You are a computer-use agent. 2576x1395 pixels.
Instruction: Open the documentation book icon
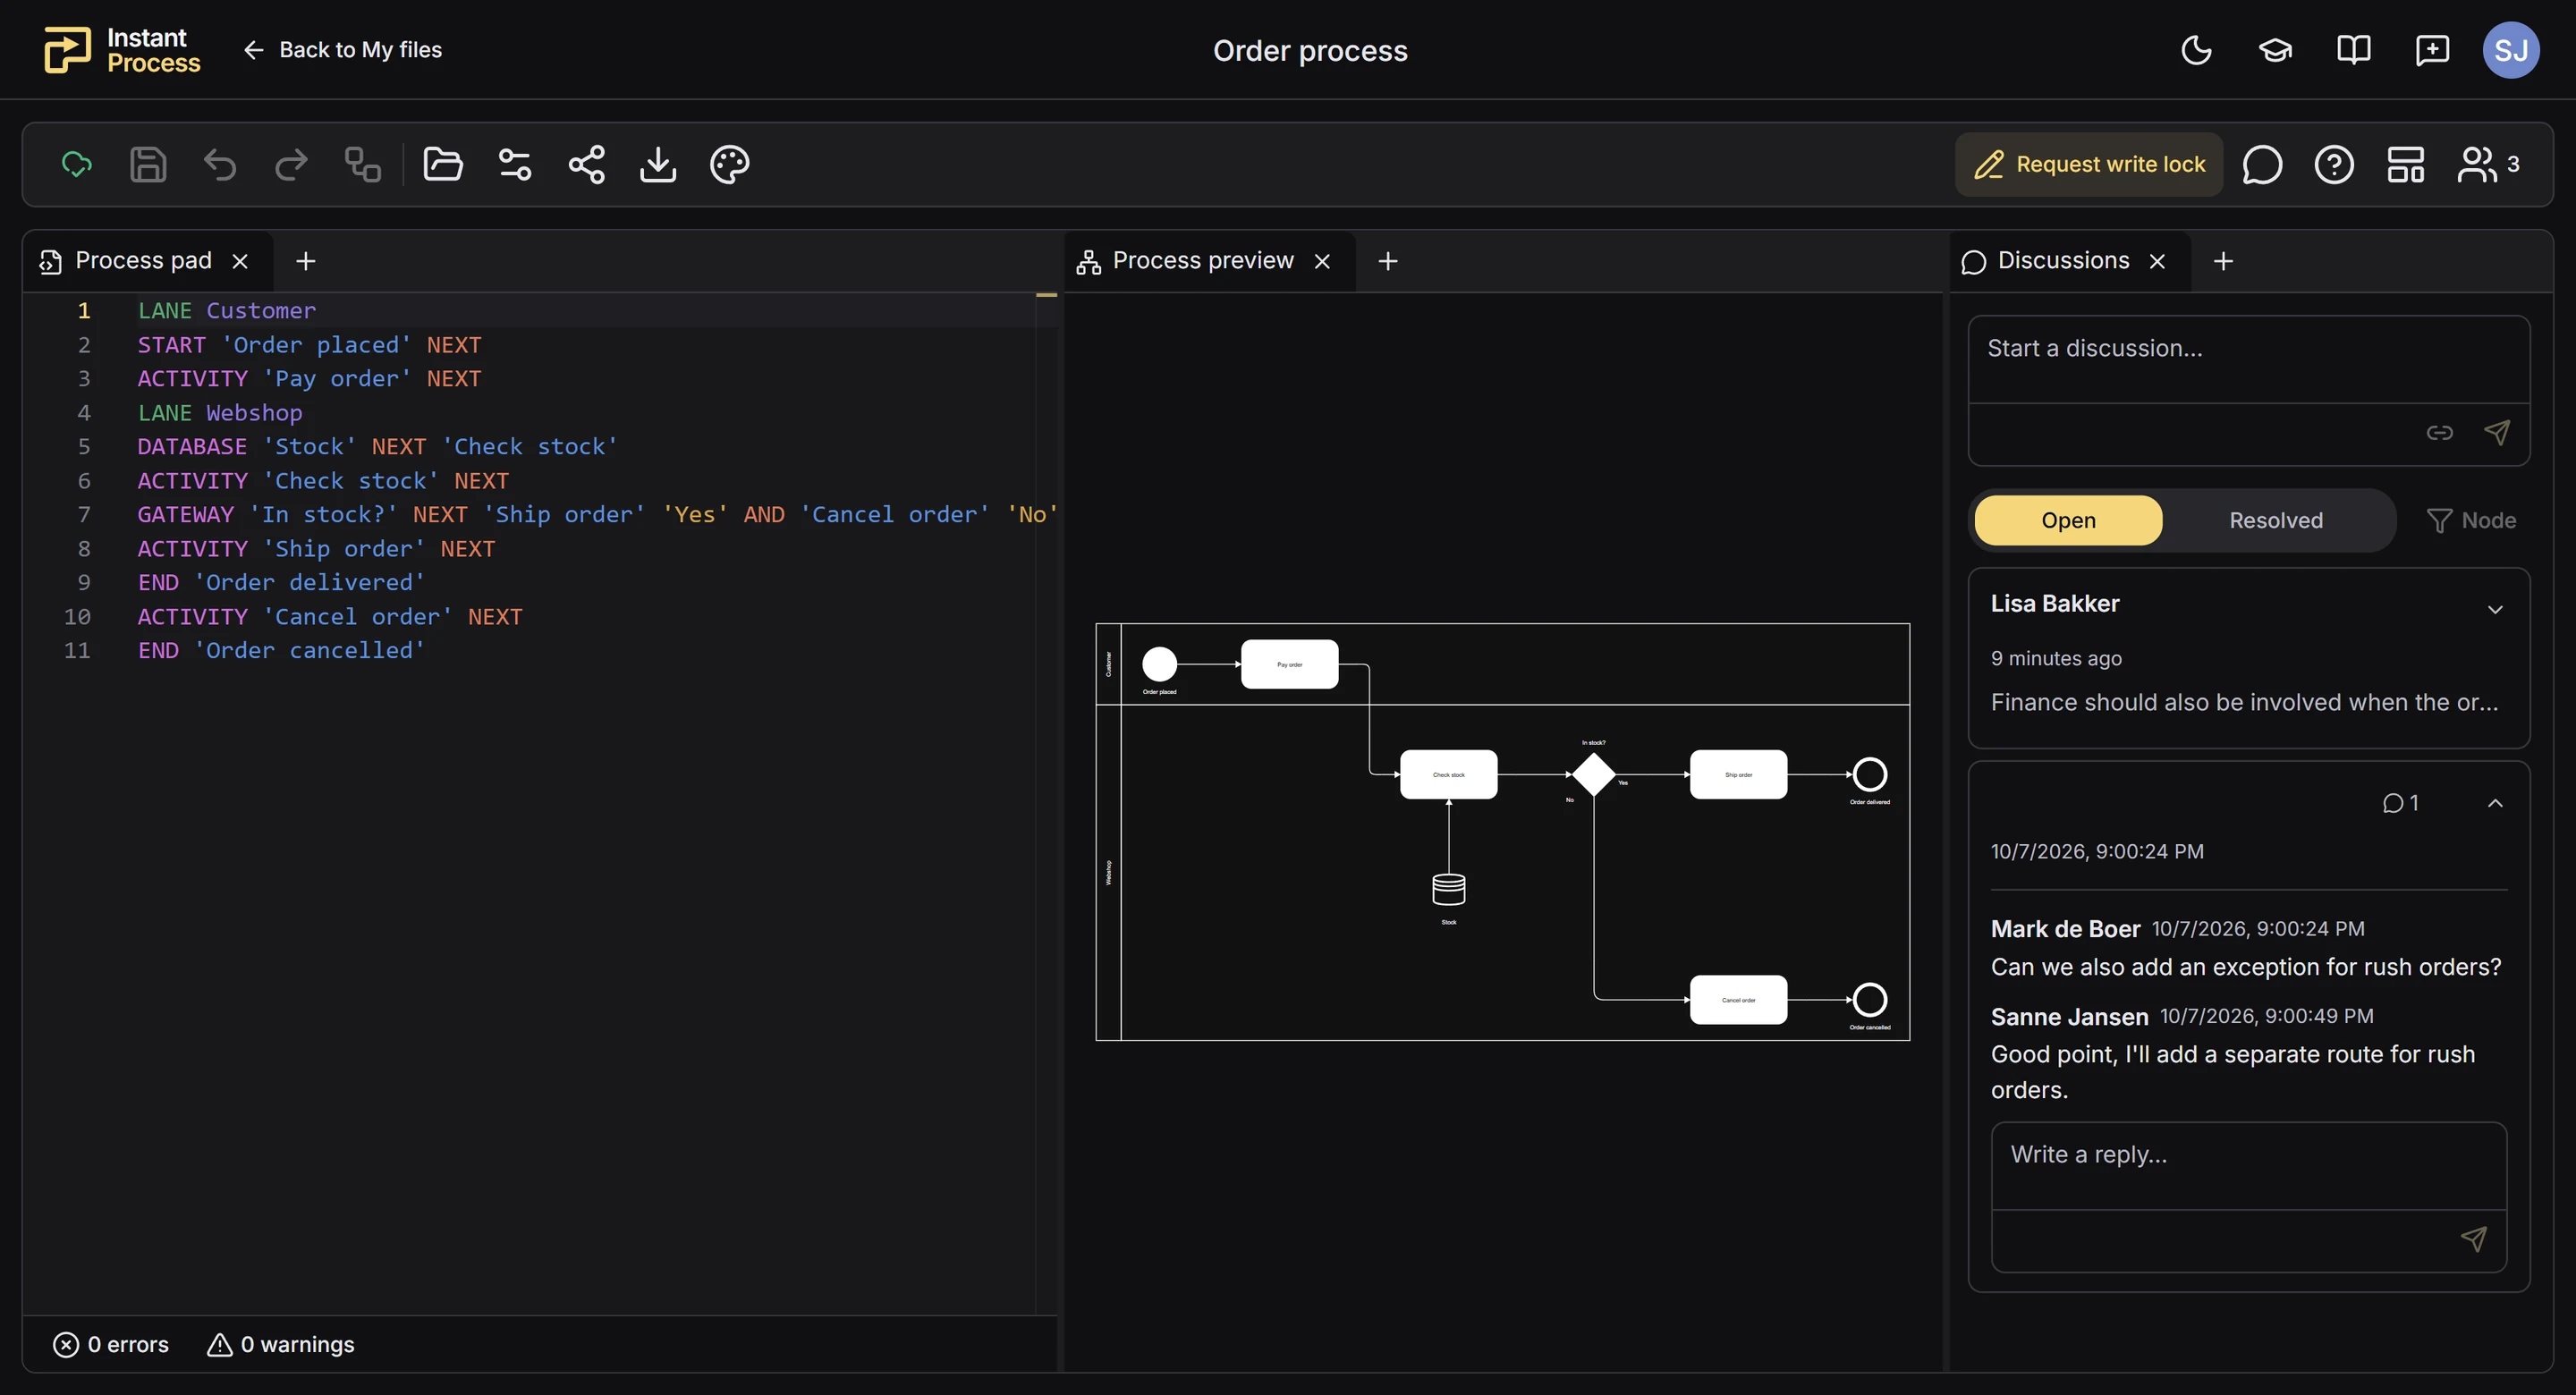tap(2354, 50)
